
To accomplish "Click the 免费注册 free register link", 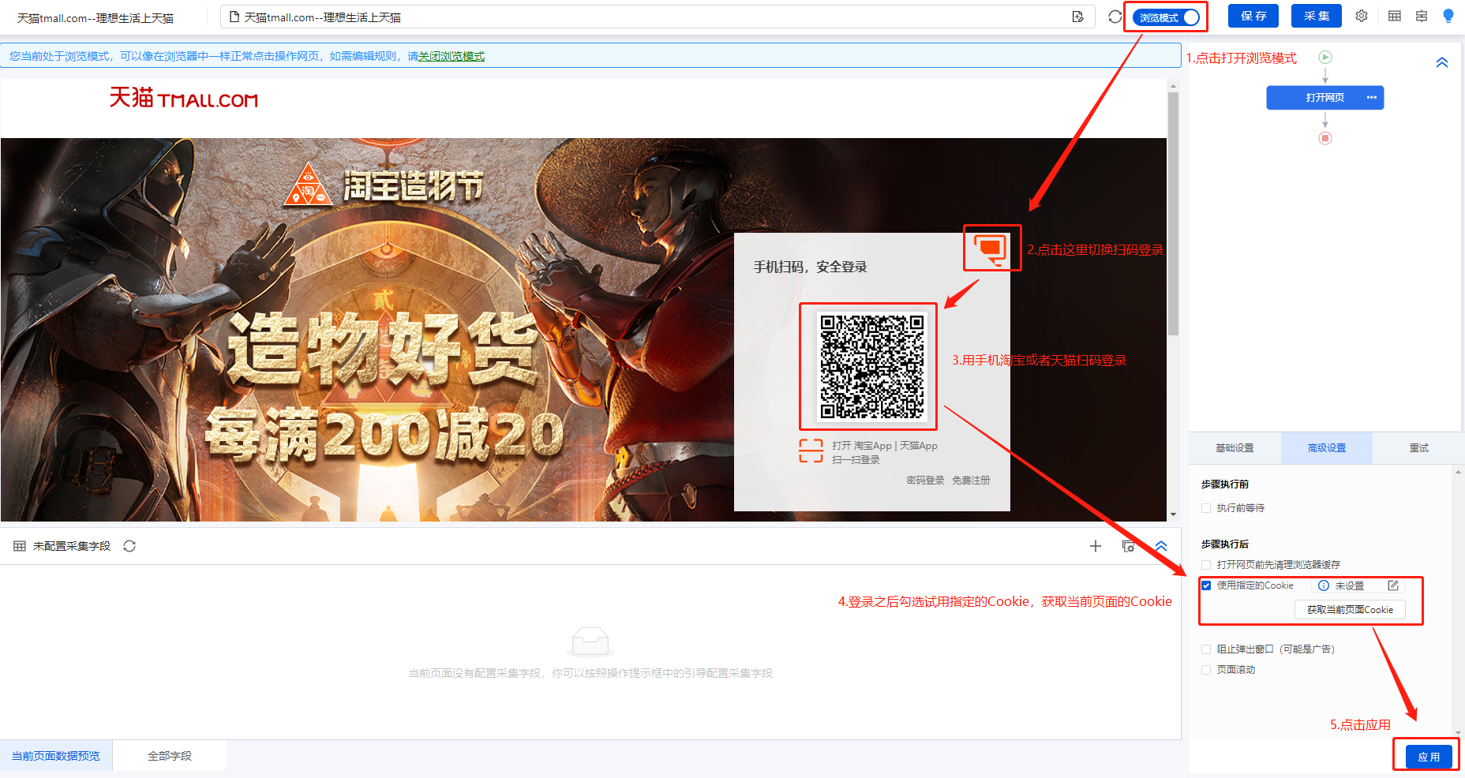I will point(971,480).
